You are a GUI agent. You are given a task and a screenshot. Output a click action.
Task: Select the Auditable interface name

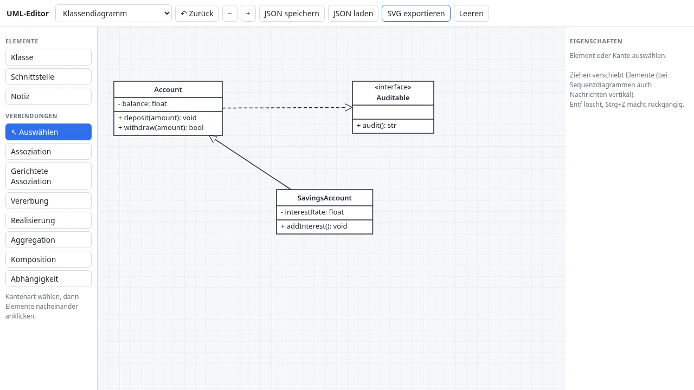pyautogui.click(x=393, y=98)
